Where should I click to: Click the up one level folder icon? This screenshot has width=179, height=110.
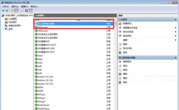click(12, 11)
